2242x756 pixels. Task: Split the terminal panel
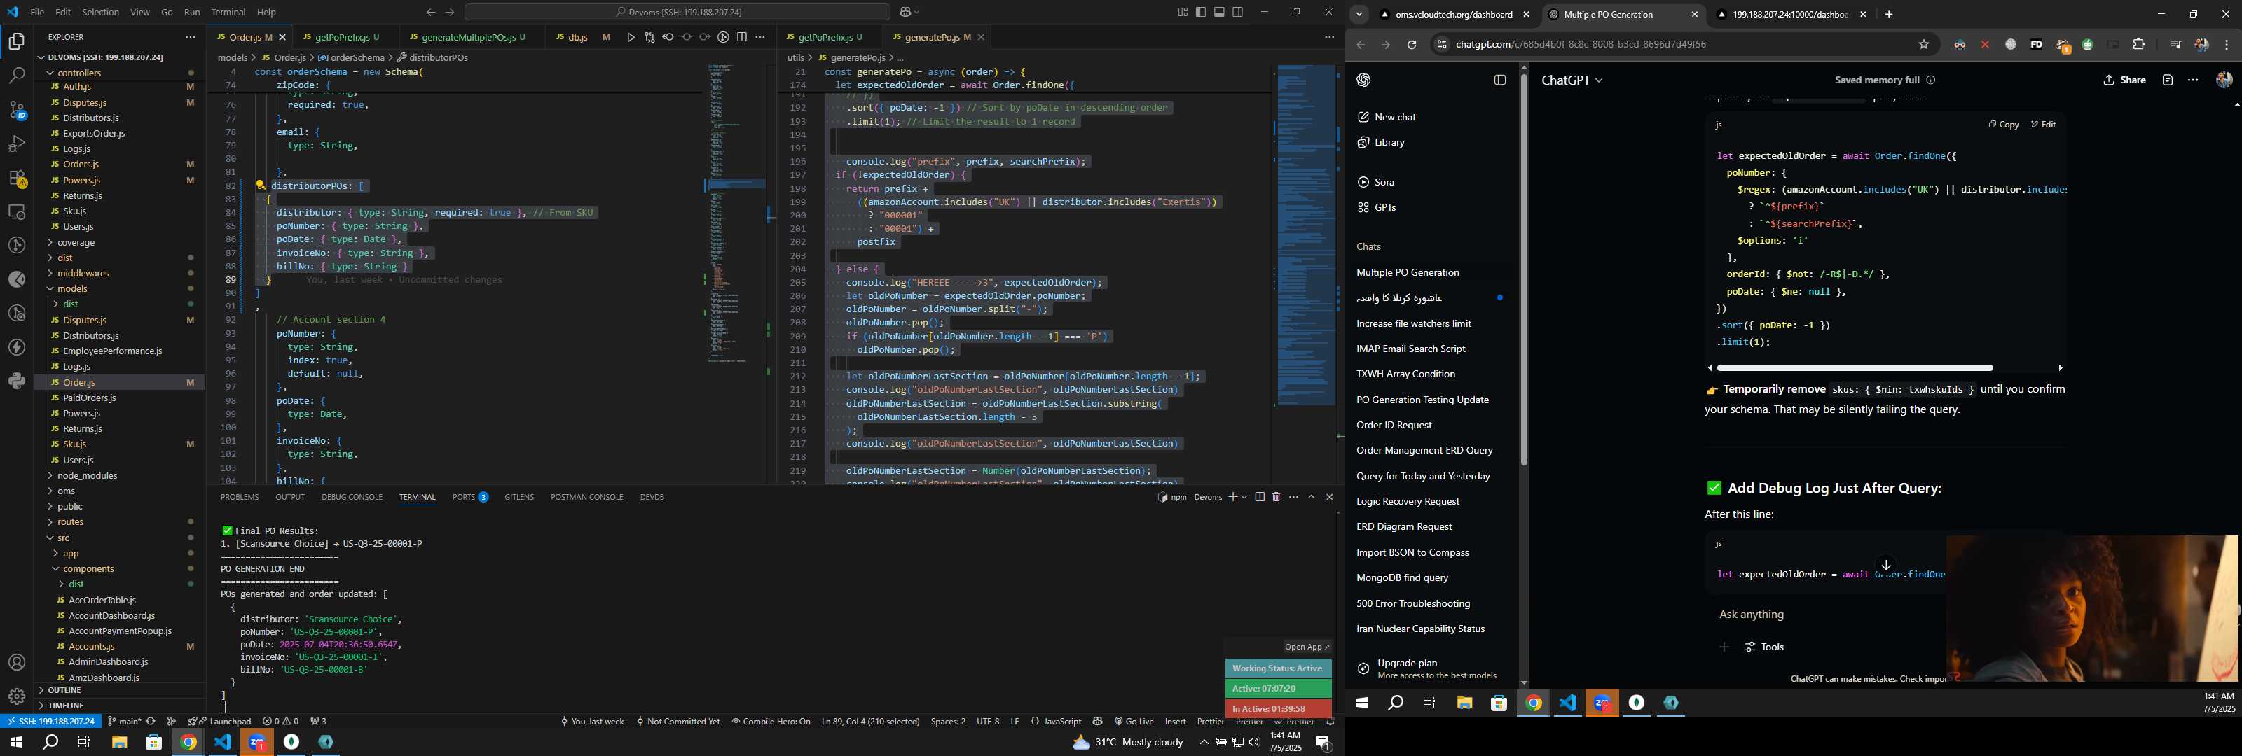[x=1260, y=497]
